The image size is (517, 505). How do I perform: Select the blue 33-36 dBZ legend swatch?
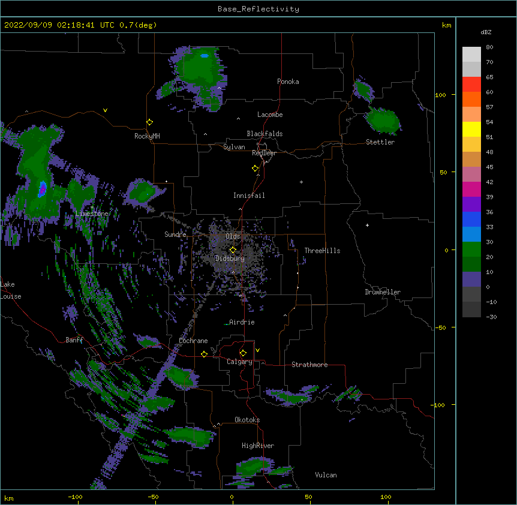(x=471, y=219)
